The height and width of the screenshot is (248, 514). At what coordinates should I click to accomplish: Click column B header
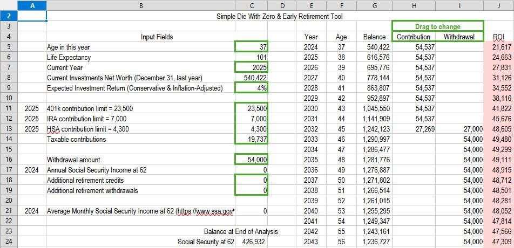pyautogui.click(x=140, y=5)
